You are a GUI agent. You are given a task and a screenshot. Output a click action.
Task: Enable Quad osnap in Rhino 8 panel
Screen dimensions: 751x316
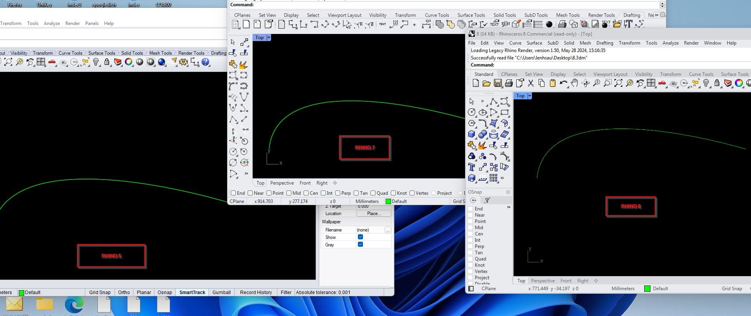point(471,259)
